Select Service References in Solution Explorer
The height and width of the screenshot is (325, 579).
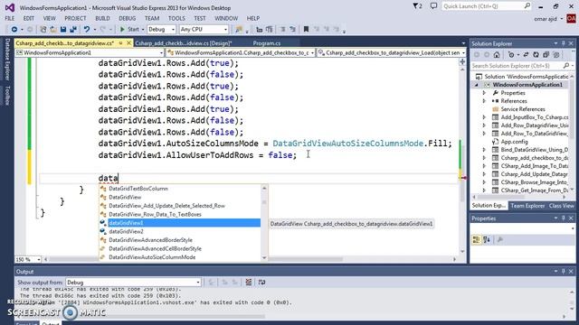click(523, 109)
